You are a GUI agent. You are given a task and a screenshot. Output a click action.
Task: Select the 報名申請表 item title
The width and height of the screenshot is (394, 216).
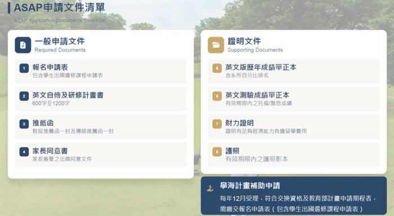(50, 67)
